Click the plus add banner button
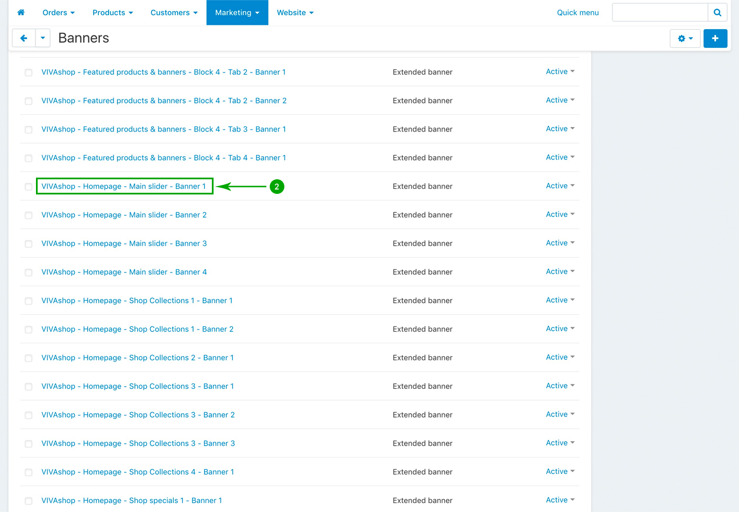This screenshot has width=739, height=512. pyautogui.click(x=715, y=38)
